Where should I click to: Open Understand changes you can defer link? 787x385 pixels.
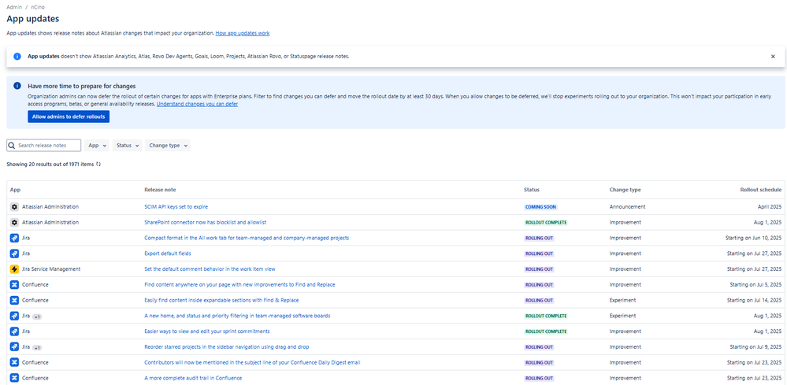click(x=197, y=104)
